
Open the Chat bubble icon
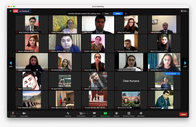coord(94,113)
